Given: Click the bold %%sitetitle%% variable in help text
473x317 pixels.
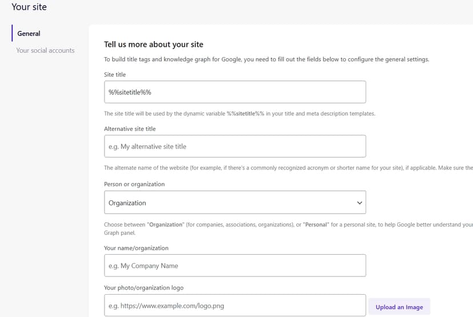Looking at the screenshot, I should click(245, 114).
